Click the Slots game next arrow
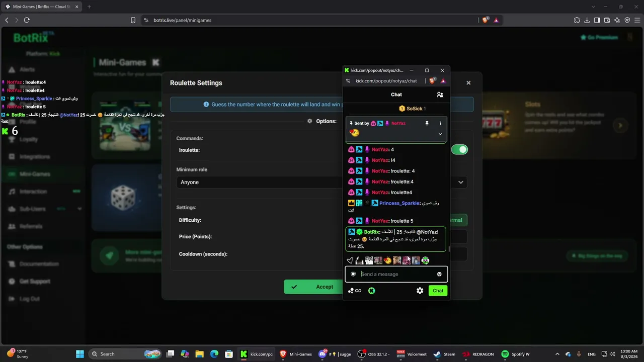 click(620, 126)
